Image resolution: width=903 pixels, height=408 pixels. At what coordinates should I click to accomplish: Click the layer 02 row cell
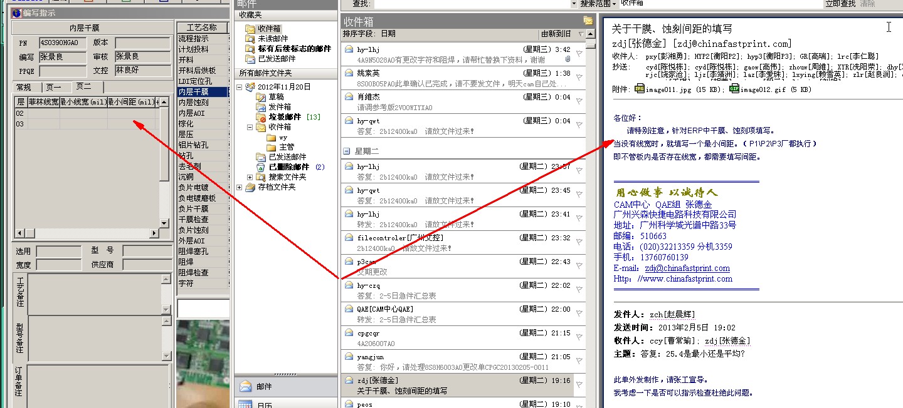point(21,113)
